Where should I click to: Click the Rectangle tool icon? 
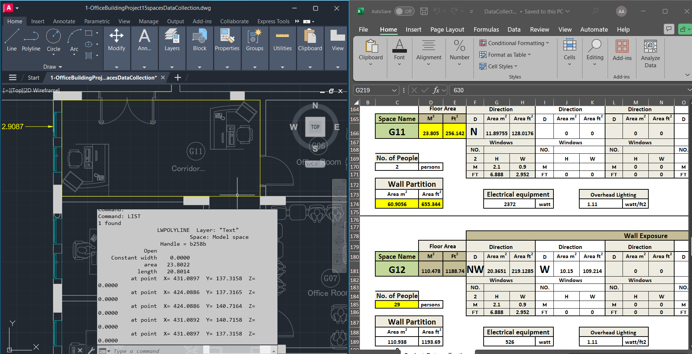(88, 33)
